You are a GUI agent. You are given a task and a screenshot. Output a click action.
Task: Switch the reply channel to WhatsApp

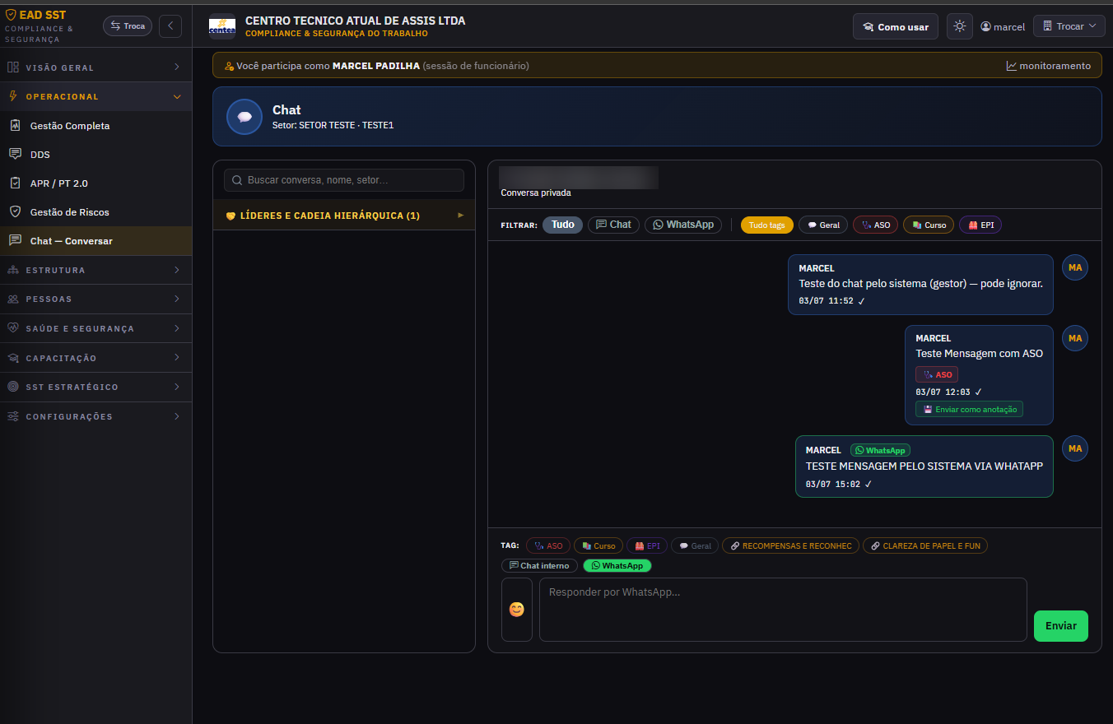[617, 565]
